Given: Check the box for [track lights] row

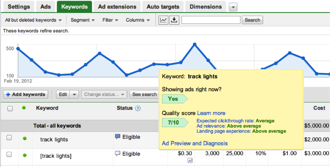Looking at the screenshot, I should pos(9,154).
